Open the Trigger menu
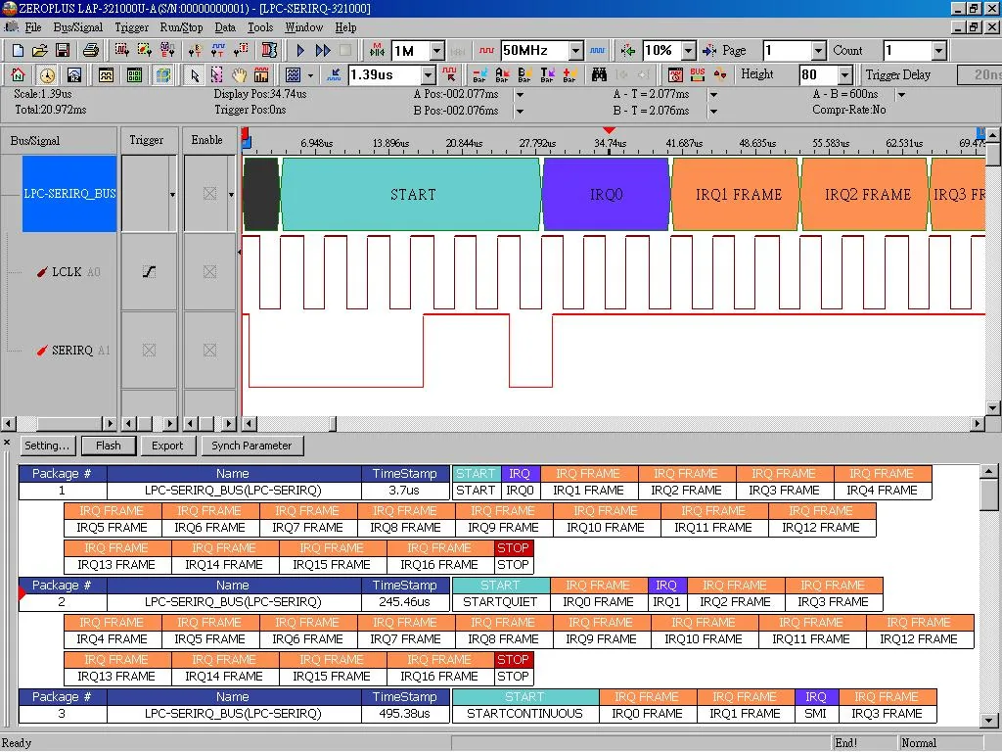Viewport: 1002px width, 752px height. tap(132, 27)
